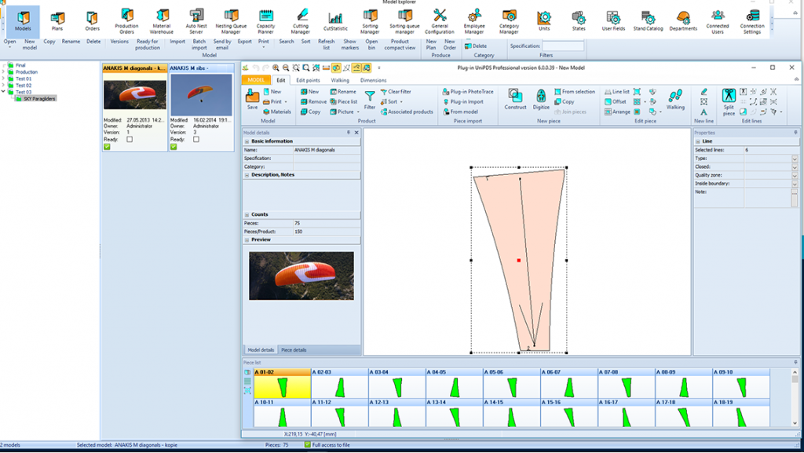Toggle green check under ANAKIS M ribs
Viewport: 804px width, 453px height.
(x=174, y=147)
